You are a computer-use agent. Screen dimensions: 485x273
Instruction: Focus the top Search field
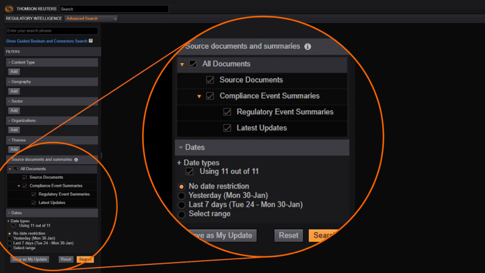(114, 9)
